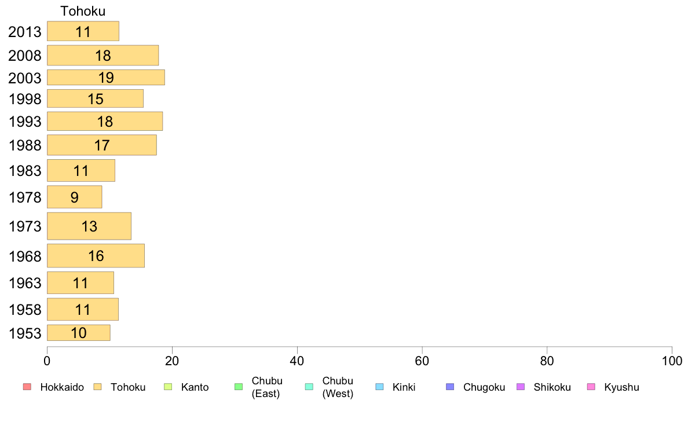Click the 1953 bar showing 10

tap(79, 333)
